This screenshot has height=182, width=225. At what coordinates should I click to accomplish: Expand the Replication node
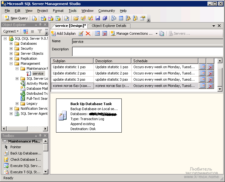[11, 59]
